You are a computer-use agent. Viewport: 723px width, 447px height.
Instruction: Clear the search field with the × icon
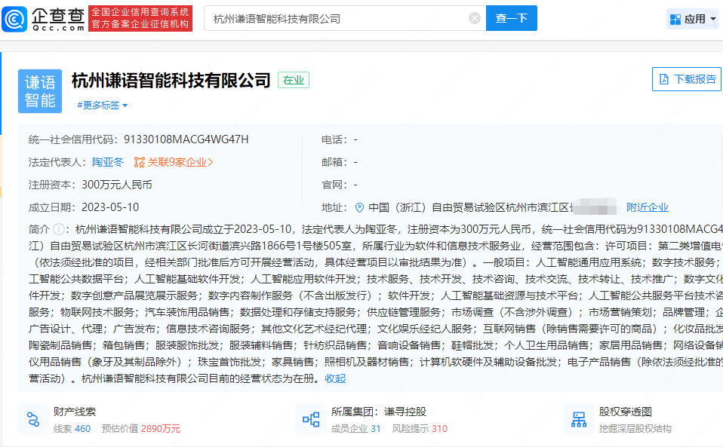473,18
